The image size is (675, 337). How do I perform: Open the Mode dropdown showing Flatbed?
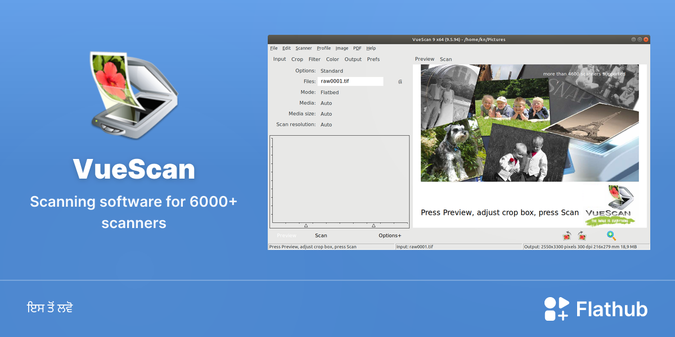tap(330, 92)
